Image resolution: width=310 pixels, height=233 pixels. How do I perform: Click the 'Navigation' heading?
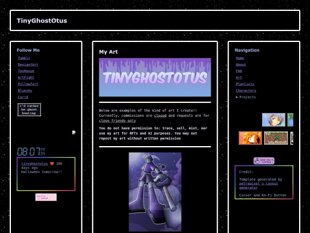pos(247,50)
